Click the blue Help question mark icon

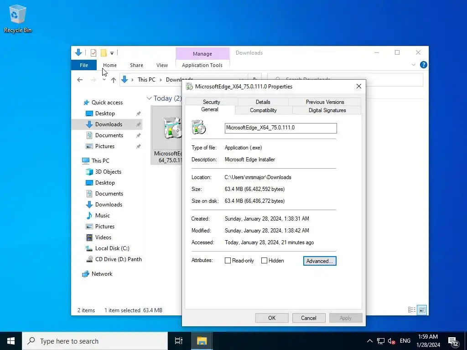coord(423,65)
